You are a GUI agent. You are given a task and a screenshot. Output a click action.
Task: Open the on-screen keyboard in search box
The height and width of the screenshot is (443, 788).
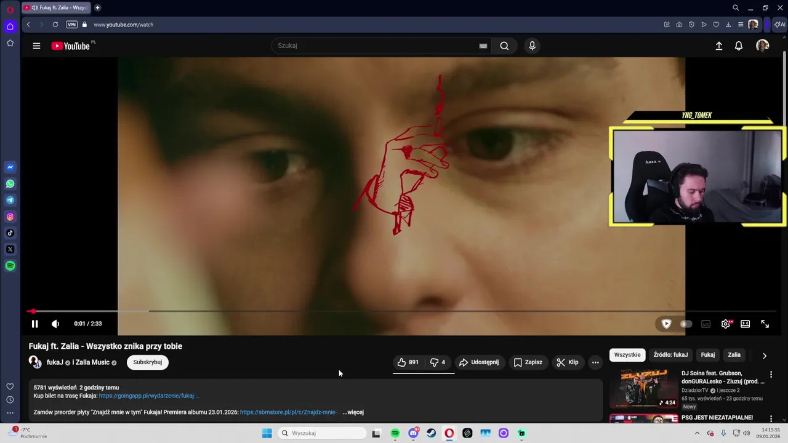pyautogui.click(x=483, y=46)
